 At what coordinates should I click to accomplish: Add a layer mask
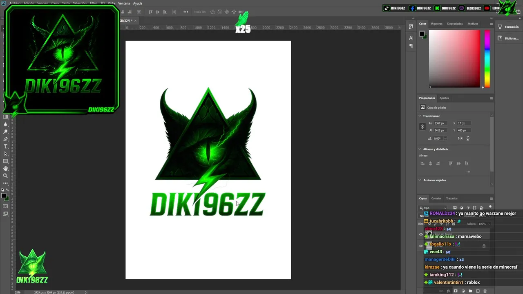[456, 291]
